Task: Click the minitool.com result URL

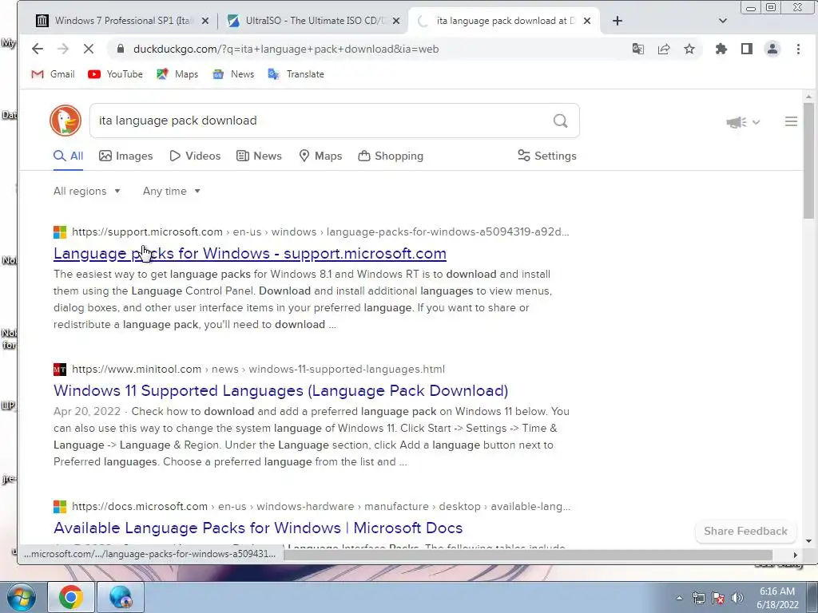Action: (x=258, y=369)
